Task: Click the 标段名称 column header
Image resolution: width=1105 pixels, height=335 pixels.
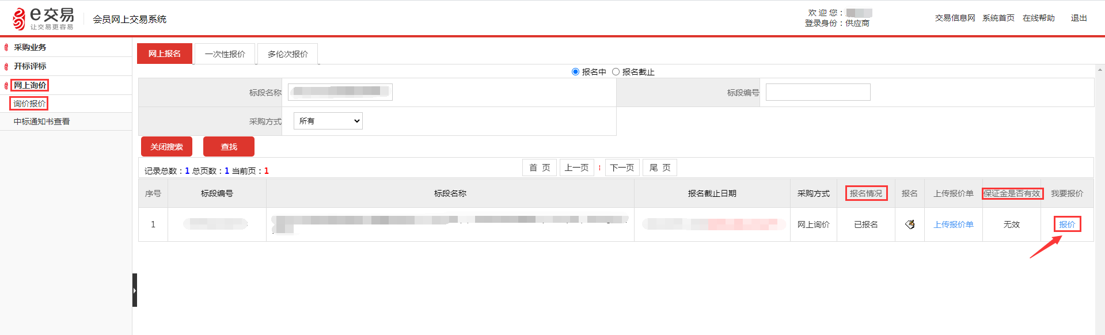Action: tap(450, 193)
